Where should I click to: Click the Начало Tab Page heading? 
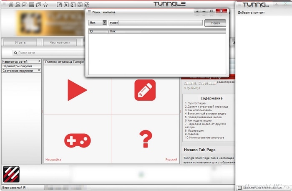tap(200, 150)
